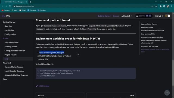Collapse the Getting Started sidebar section
The image size is (174, 98).
(9, 22)
